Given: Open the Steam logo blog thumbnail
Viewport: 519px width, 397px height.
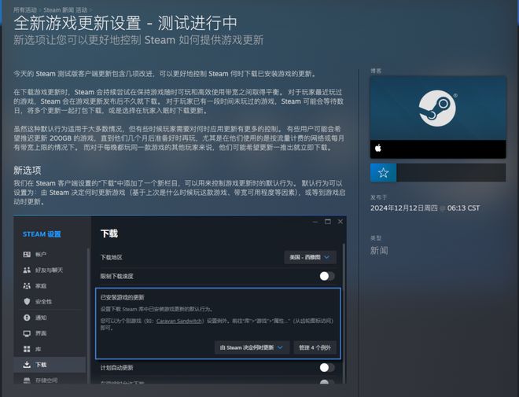Looking at the screenshot, I should [438, 108].
